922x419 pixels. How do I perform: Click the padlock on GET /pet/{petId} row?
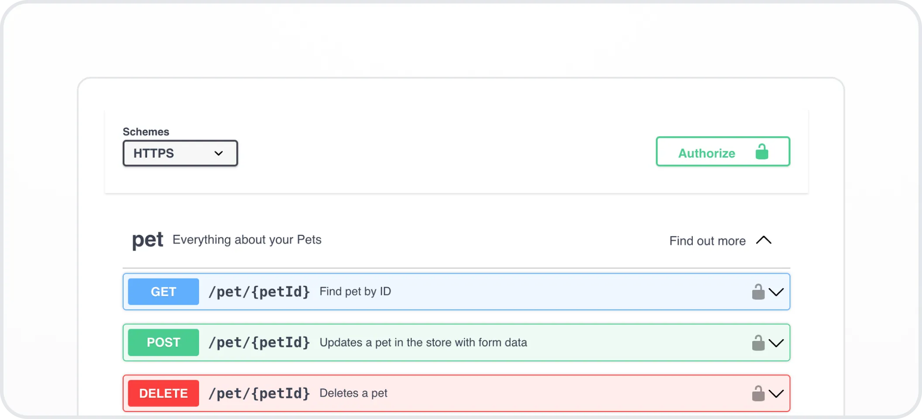[x=758, y=292]
